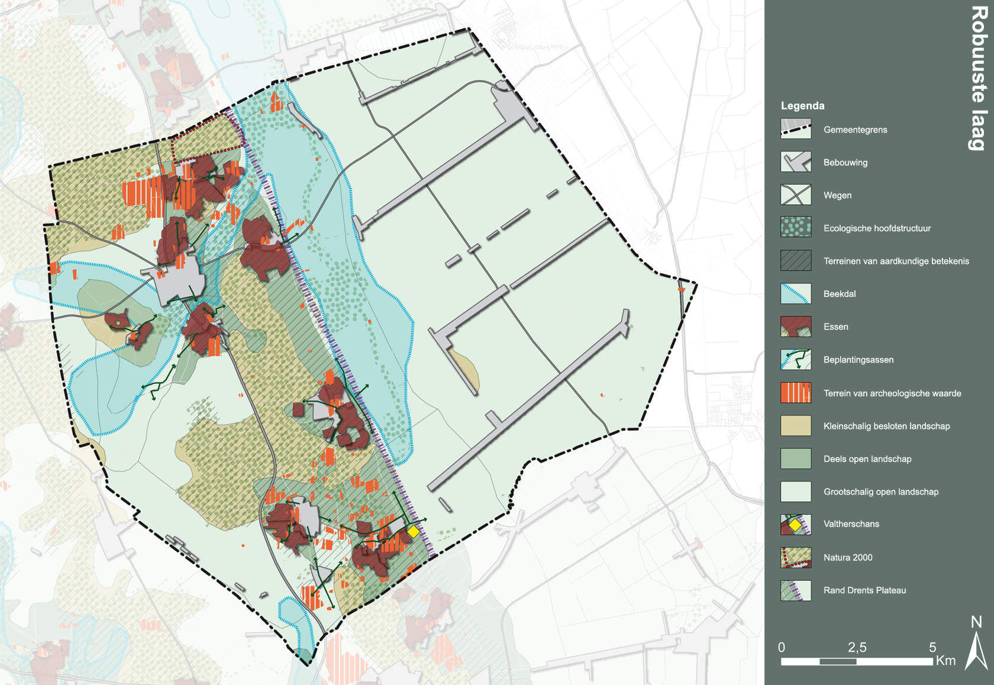Click the 'Bebouwing' label
This screenshot has height=685, width=994.
coord(845,163)
